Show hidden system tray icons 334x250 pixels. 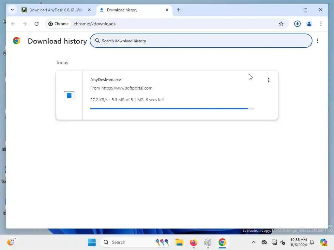click(253, 242)
